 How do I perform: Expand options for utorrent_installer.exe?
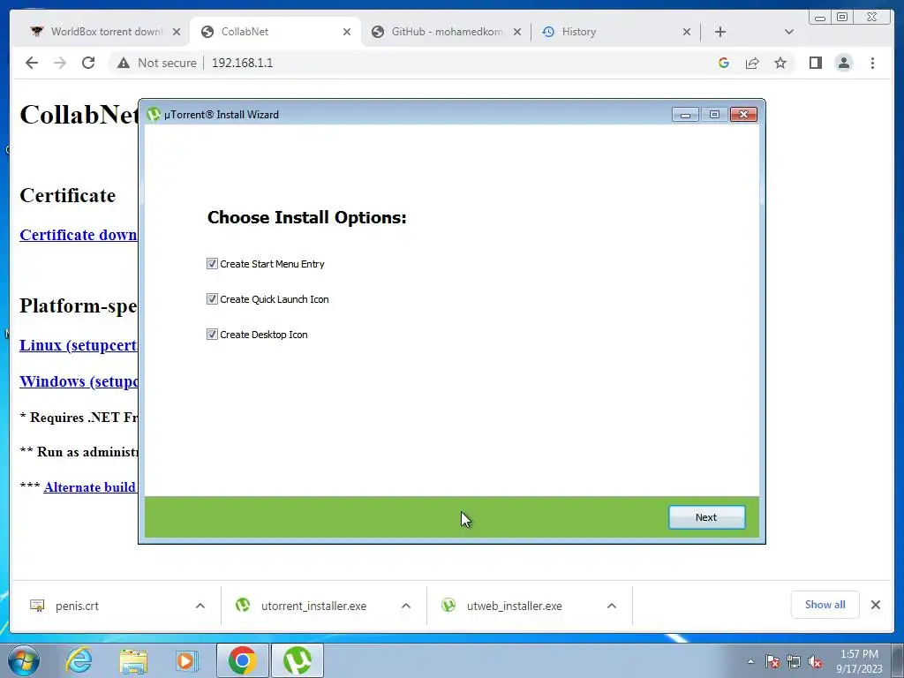point(406,606)
